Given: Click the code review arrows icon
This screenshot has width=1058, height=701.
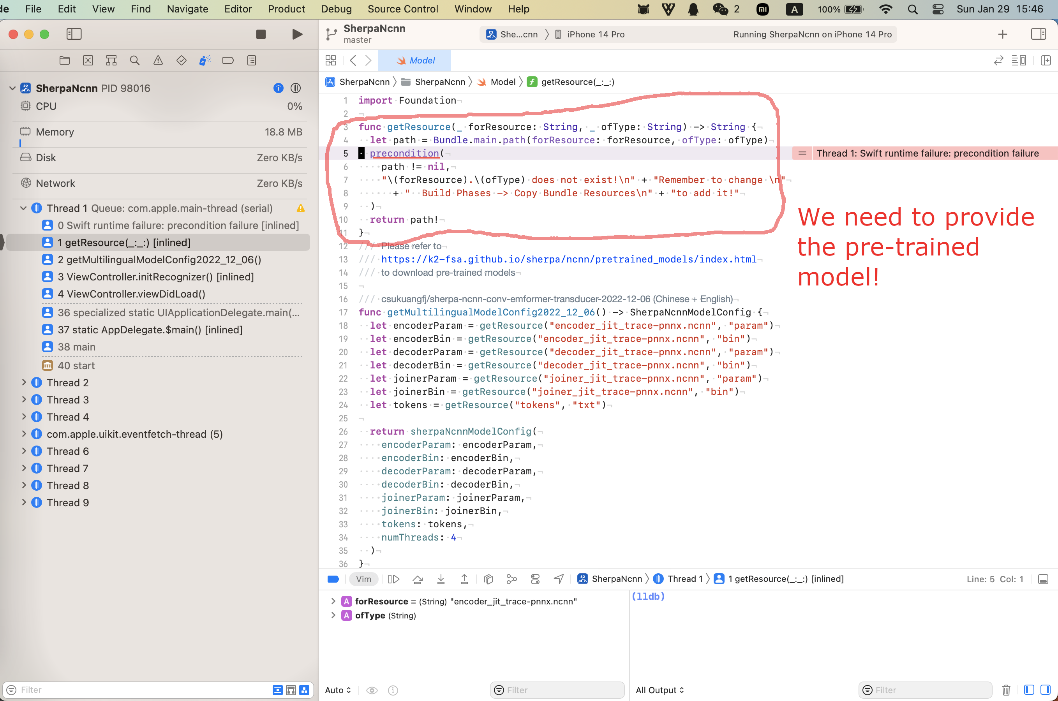Looking at the screenshot, I should pyautogui.click(x=998, y=60).
